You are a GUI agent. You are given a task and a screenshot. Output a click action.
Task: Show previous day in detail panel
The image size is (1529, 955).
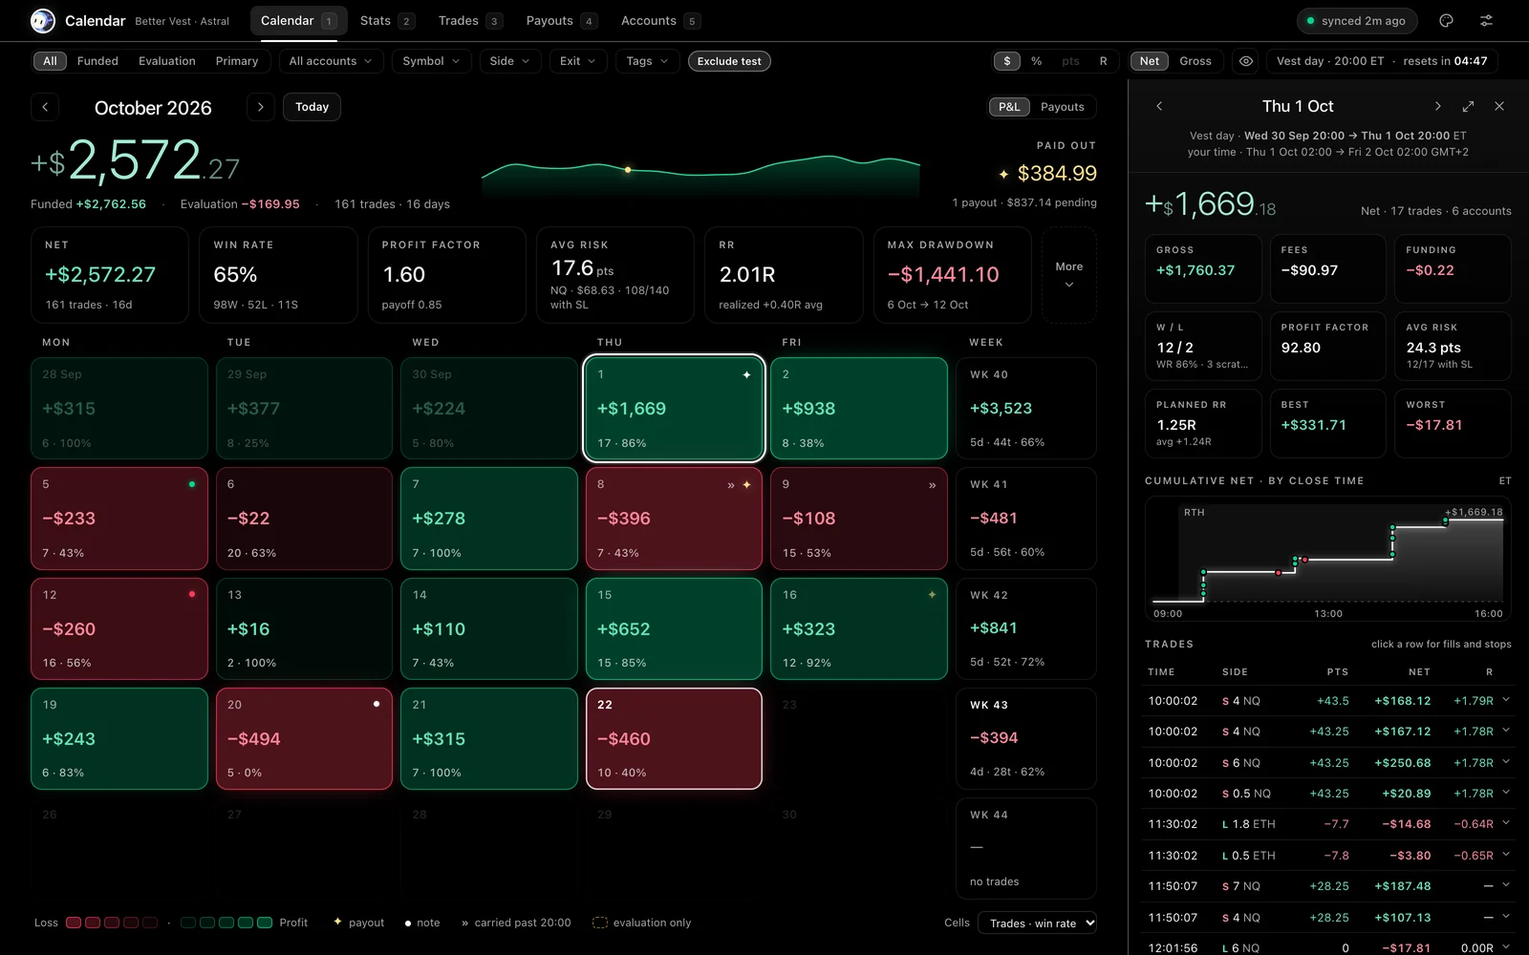pyautogui.click(x=1159, y=106)
